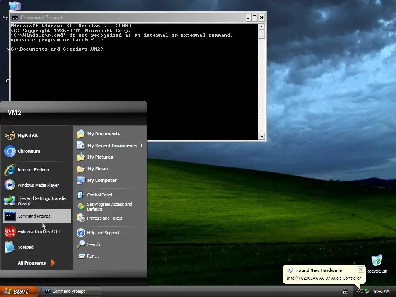Open the Help and Support icon
The image size is (396, 297).
point(81,232)
